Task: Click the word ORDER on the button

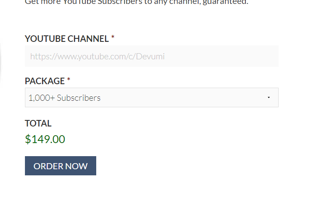Action: pos(49,166)
